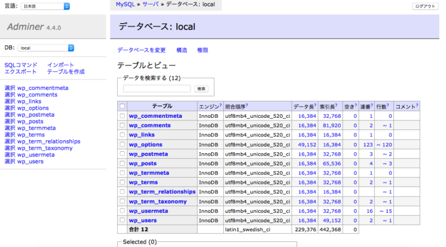Click the help mark next to コメント
The width and height of the screenshot is (446, 247).
[x=417, y=105]
